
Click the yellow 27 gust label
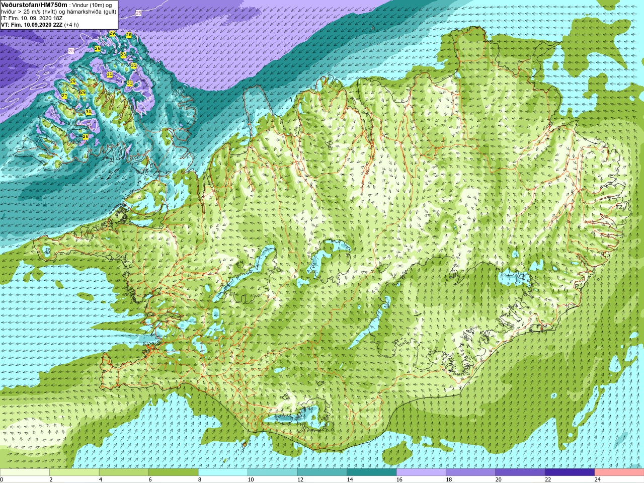click(64, 96)
